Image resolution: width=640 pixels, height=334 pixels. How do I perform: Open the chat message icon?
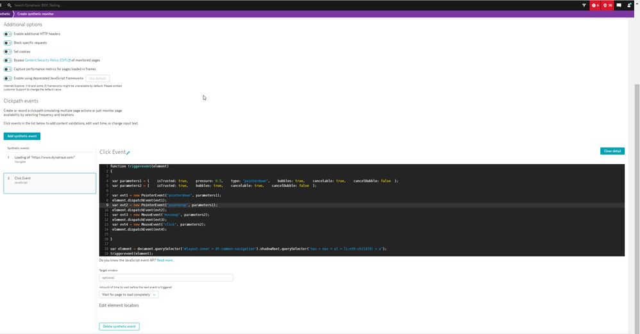(619, 5)
